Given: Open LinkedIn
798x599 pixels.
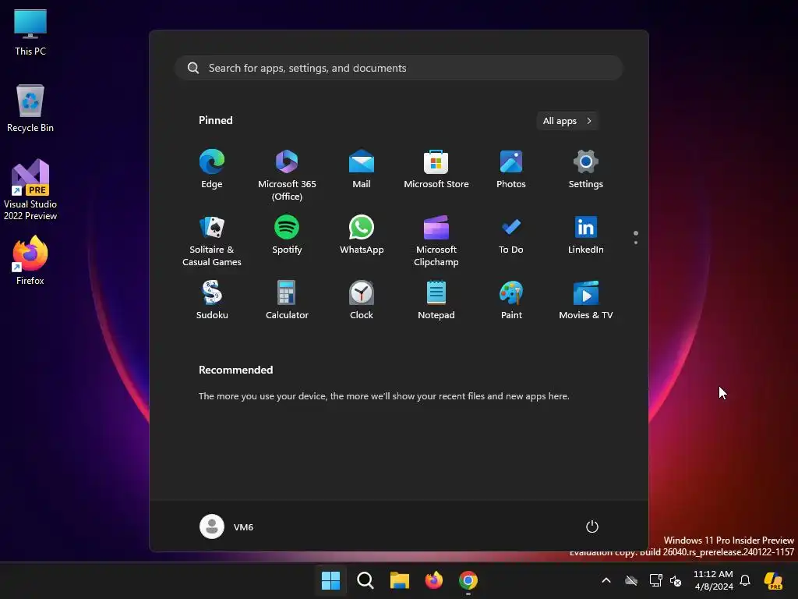Looking at the screenshot, I should coord(586,235).
